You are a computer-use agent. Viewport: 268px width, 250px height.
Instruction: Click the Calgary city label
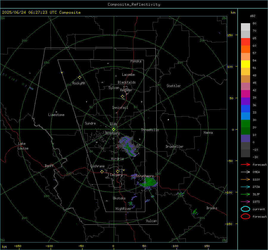click(x=116, y=175)
